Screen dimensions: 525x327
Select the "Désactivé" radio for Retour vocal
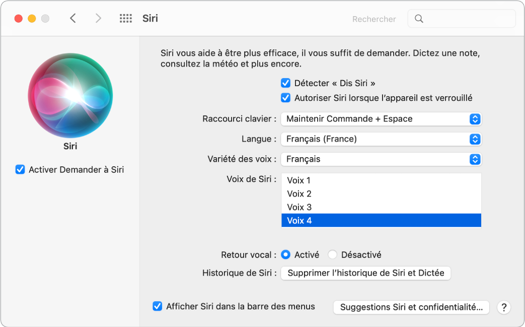click(x=332, y=254)
